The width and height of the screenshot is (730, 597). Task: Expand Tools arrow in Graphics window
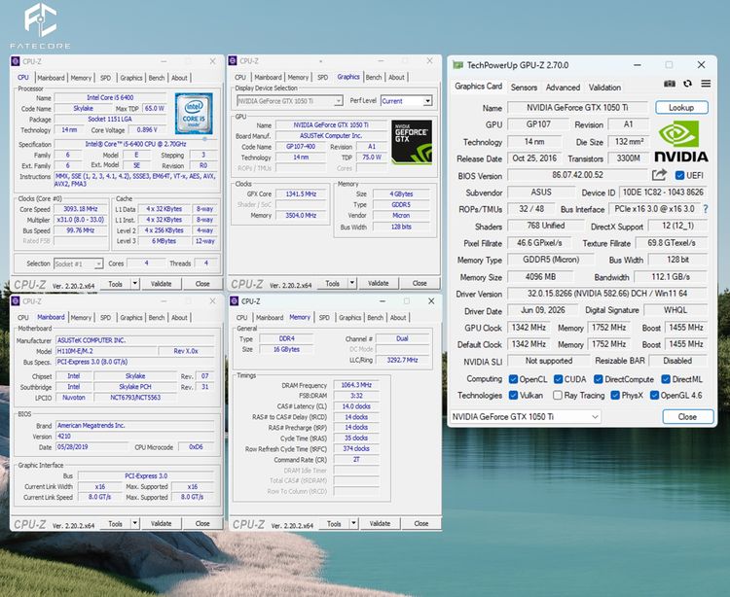(x=352, y=283)
